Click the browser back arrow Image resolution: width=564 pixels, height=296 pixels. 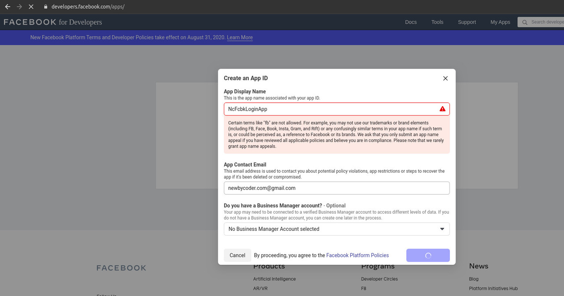(x=7, y=7)
